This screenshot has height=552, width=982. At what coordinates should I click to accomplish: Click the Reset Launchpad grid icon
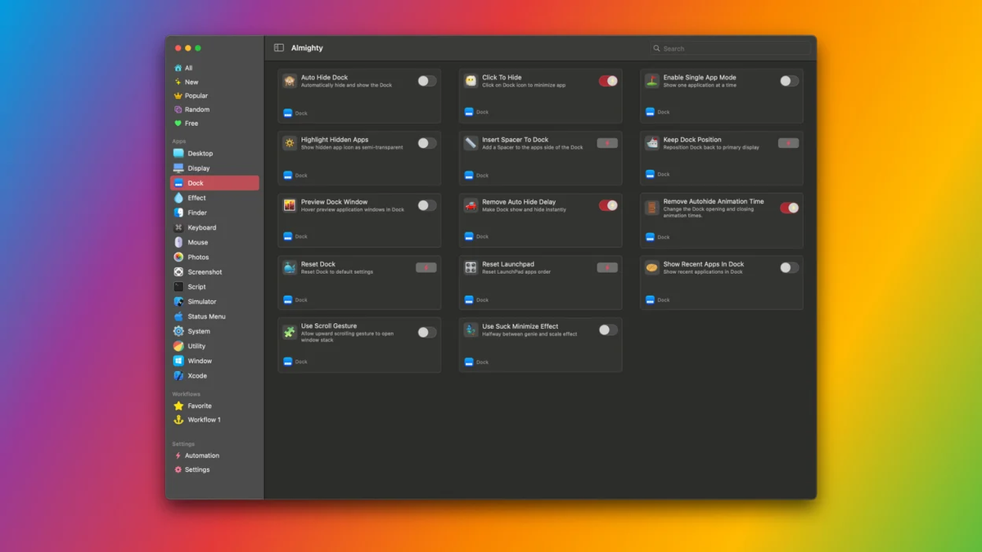coord(471,267)
